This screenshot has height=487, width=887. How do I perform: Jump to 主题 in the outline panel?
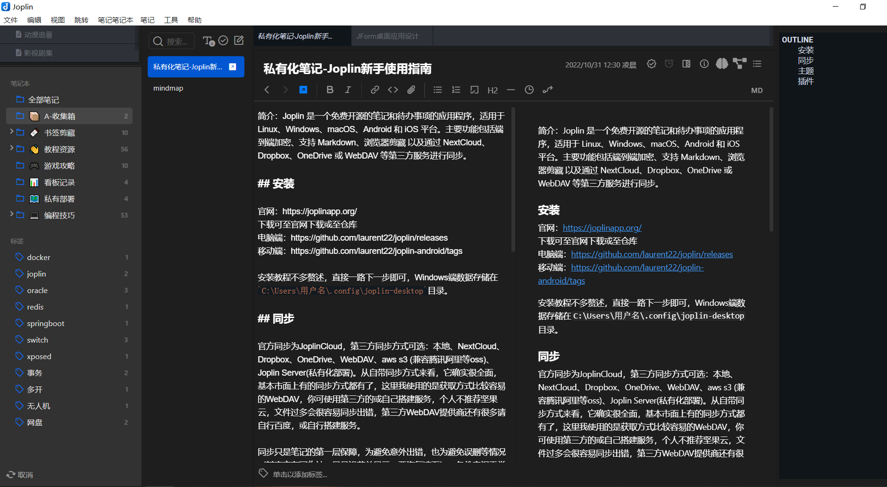click(806, 71)
